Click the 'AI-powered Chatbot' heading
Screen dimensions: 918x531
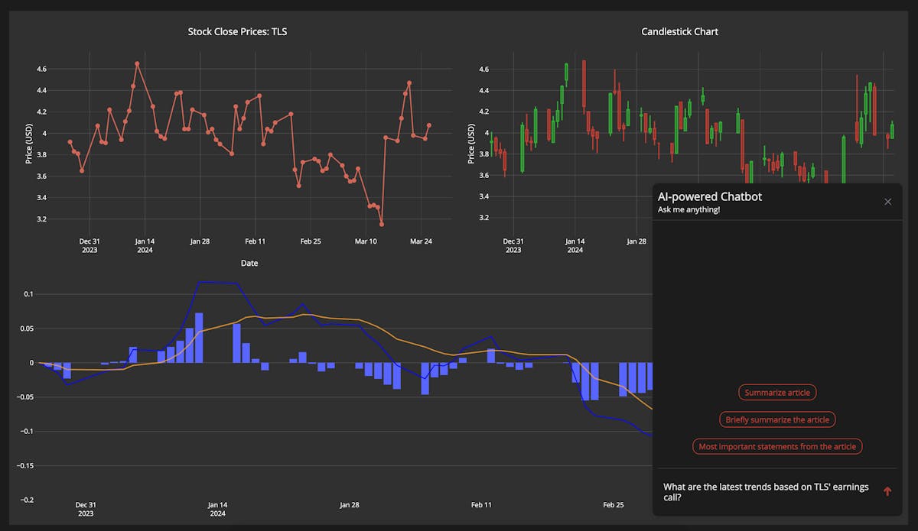click(x=710, y=196)
